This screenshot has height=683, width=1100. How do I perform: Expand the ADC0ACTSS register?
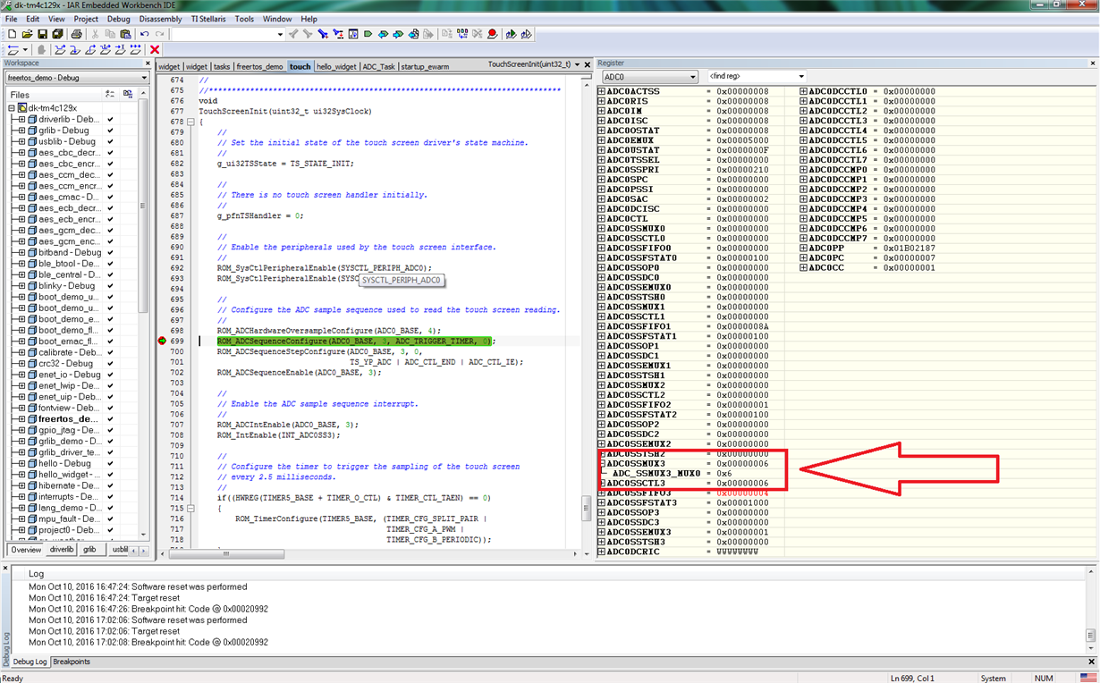(x=602, y=91)
